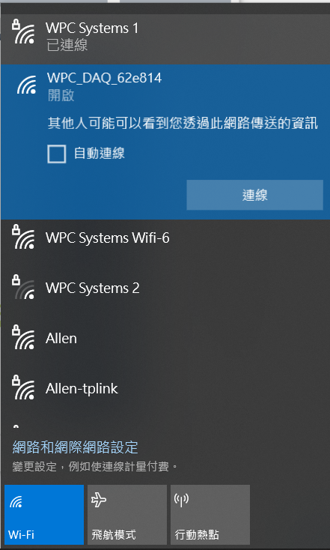Click the WPC Systems Wifi-6 signal icon
Screen dimensions: 330x550
click(x=23, y=237)
